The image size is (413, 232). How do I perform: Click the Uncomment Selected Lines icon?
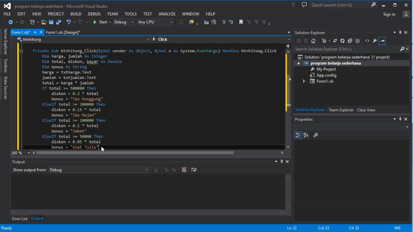[231, 22]
